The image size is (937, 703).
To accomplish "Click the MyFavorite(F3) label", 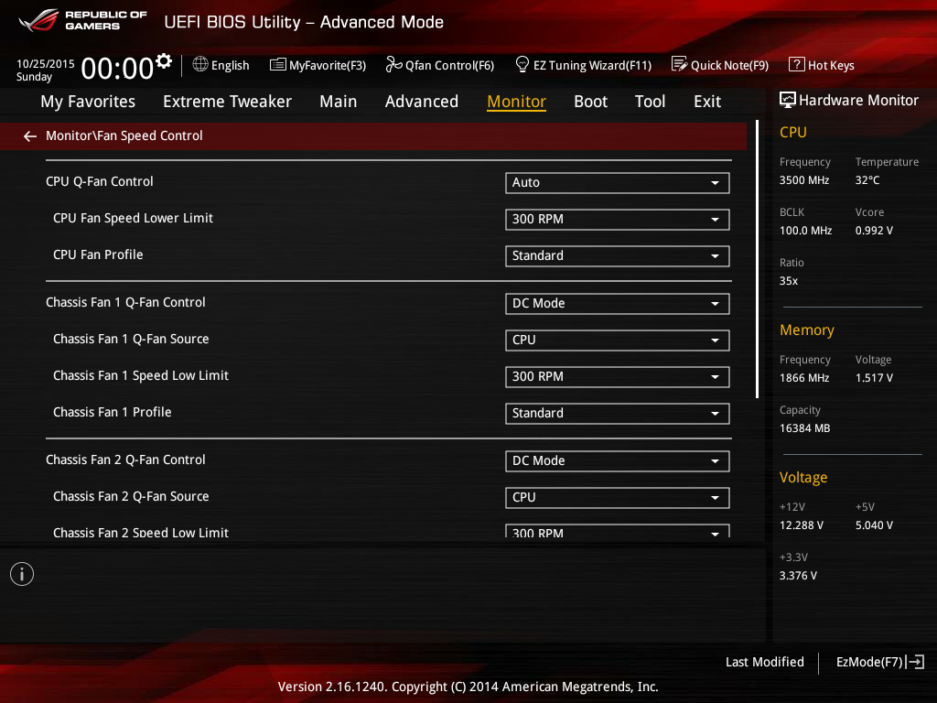I will pos(328,65).
